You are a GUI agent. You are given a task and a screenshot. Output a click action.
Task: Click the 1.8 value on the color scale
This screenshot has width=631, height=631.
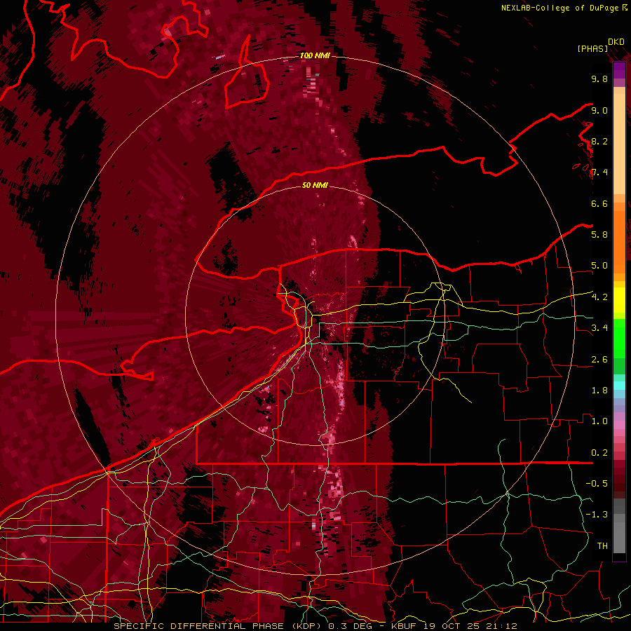coord(599,391)
